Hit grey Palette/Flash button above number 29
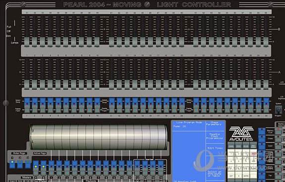The height and width of the screenshot is (182, 285). point(258,110)
